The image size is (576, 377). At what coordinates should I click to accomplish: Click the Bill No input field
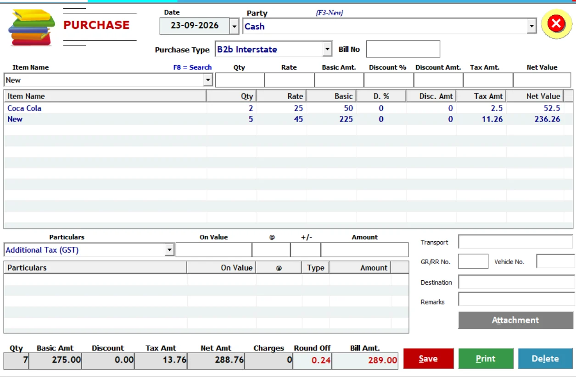tap(403, 49)
